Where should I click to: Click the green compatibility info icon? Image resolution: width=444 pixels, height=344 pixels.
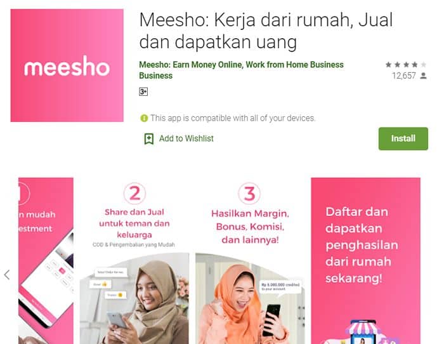(x=144, y=118)
